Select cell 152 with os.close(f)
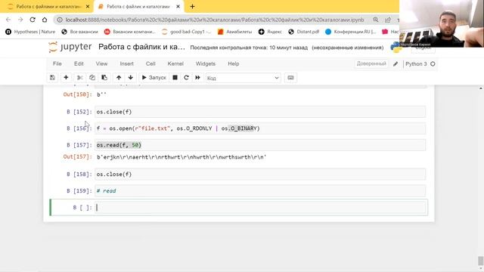 (260, 112)
